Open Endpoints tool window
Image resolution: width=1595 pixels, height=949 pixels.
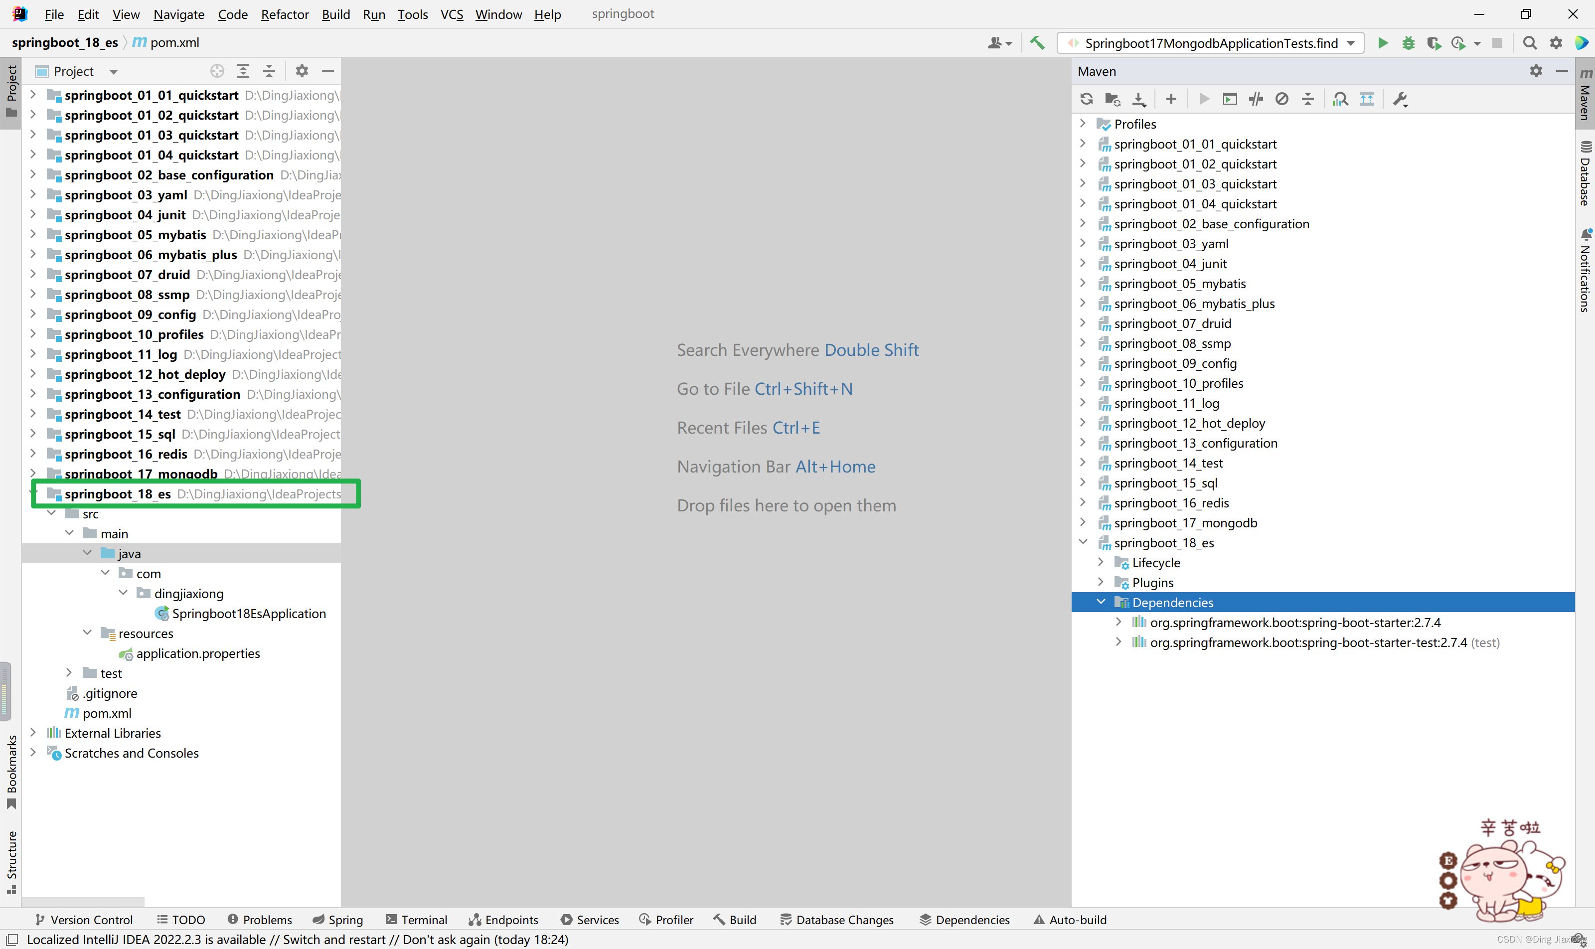click(503, 920)
